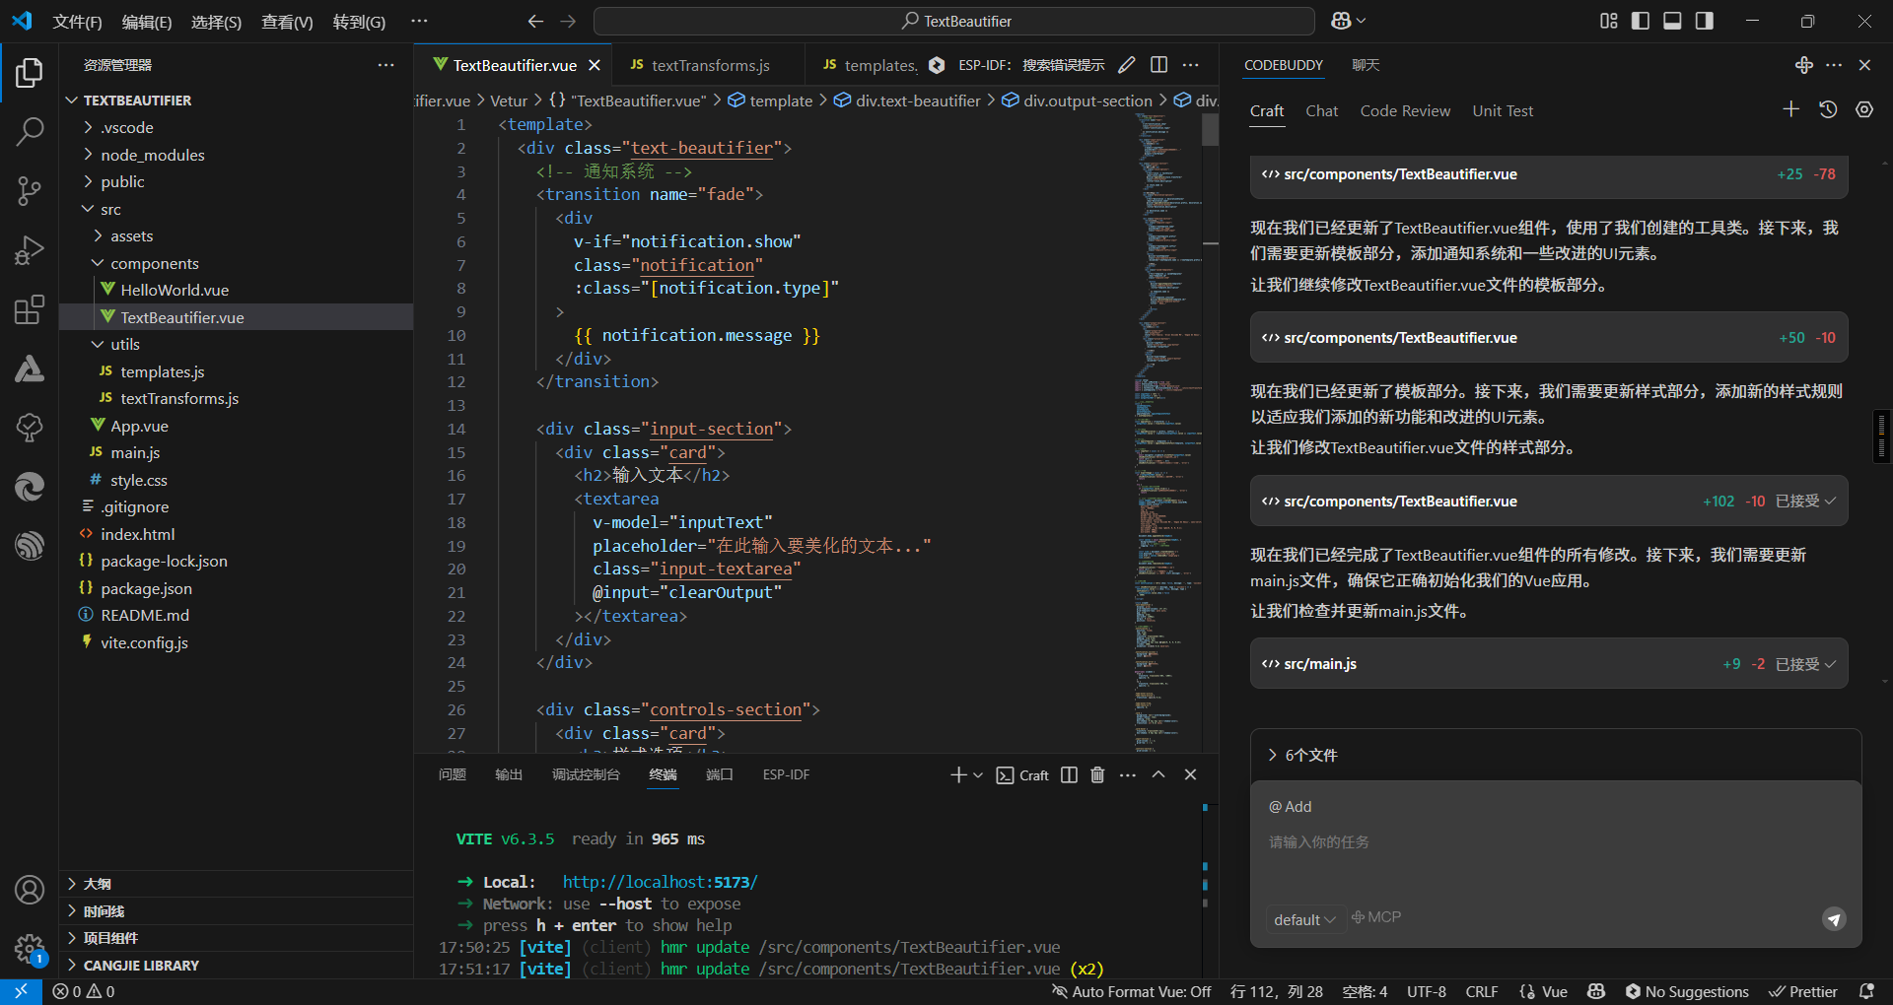Screen dimensions: 1893x1005
Task: Click @ Add context button
Action: [1290, 807]
